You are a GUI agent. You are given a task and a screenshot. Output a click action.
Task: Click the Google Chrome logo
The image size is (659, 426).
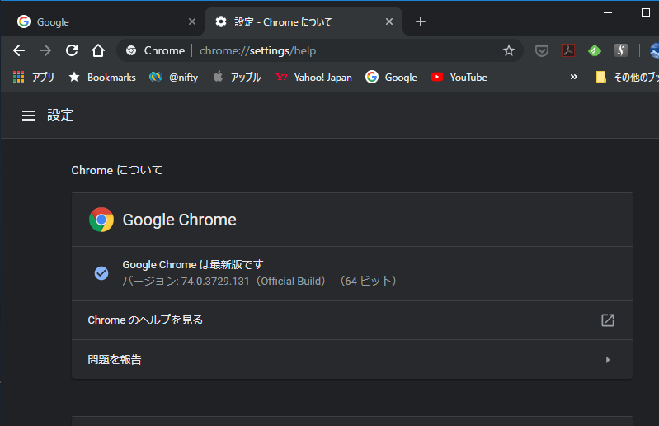point(101,220)
